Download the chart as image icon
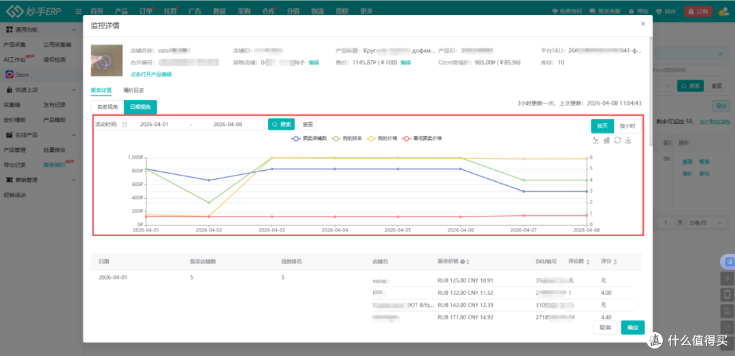 pos(628,140)
